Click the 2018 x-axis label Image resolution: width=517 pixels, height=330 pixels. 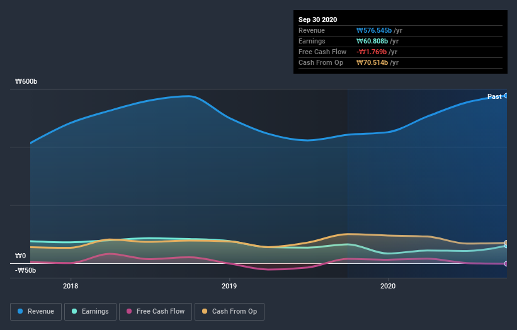[71, 286]
